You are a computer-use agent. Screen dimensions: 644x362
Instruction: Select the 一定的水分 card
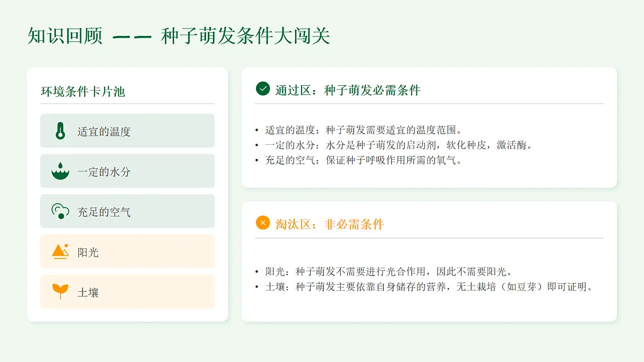tap(127, 171)
